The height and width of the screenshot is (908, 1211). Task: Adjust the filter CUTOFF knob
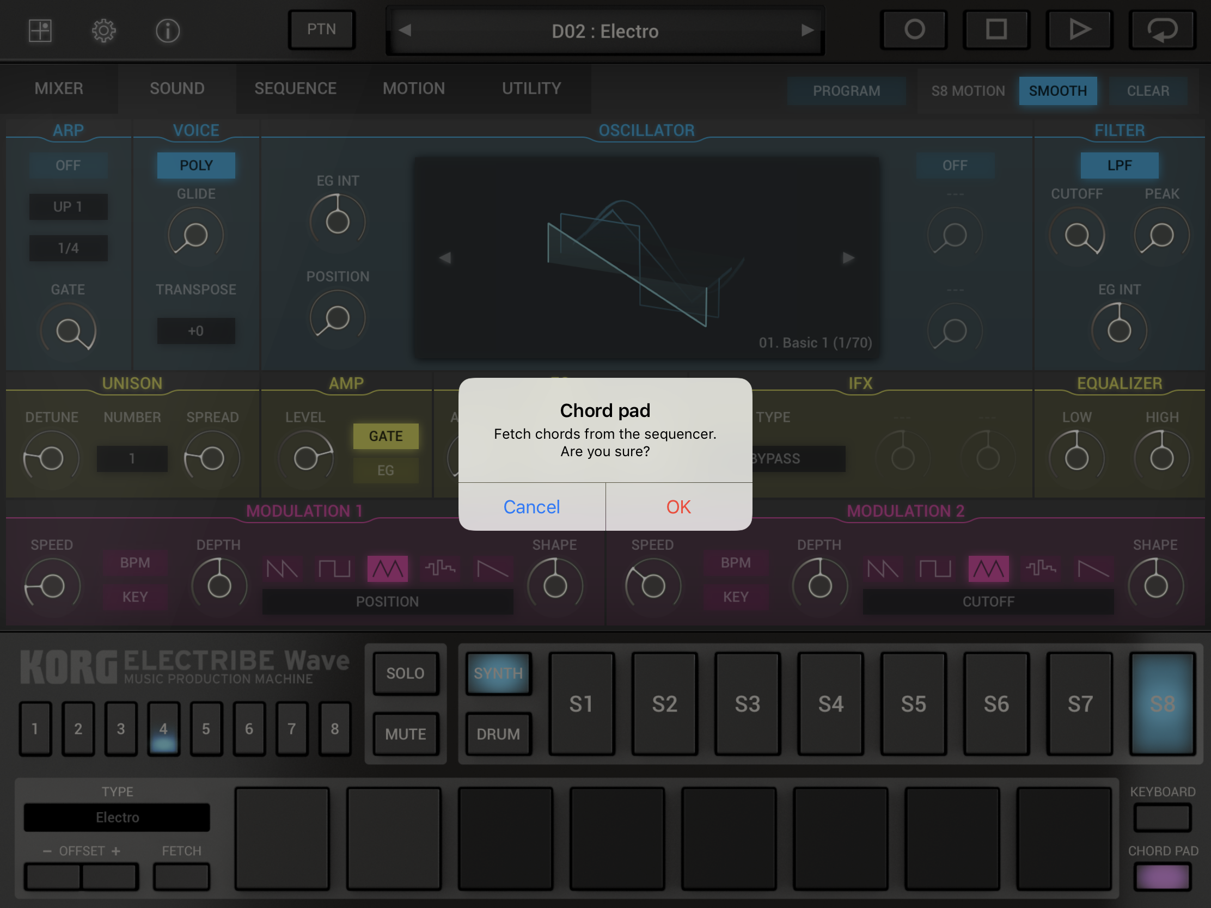[x=1077, y=235]
